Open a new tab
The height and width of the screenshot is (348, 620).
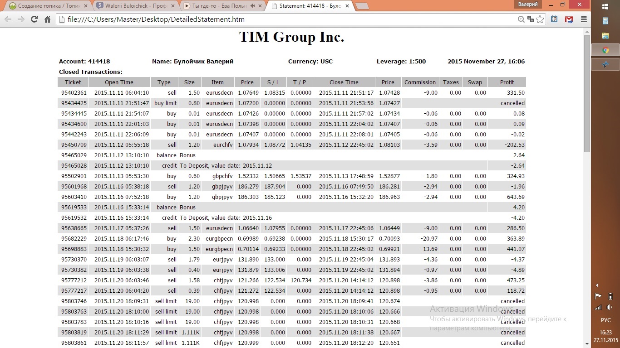(x=361, y=6)
